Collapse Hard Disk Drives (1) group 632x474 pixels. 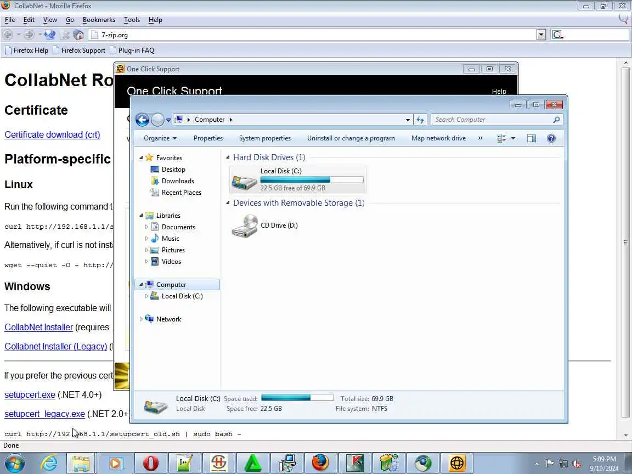[x=228, y=157]
